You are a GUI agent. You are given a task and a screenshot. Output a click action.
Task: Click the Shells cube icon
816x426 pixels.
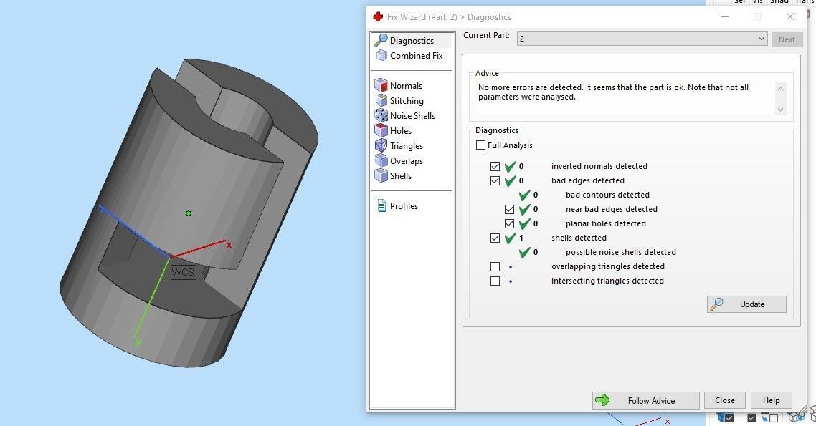coord(381,175)
